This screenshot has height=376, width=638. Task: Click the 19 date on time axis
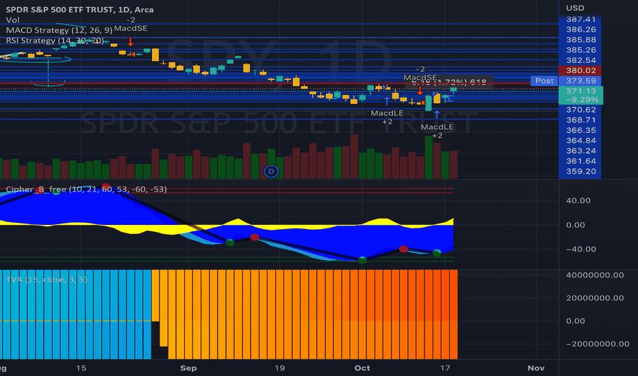tap(279, 368)
